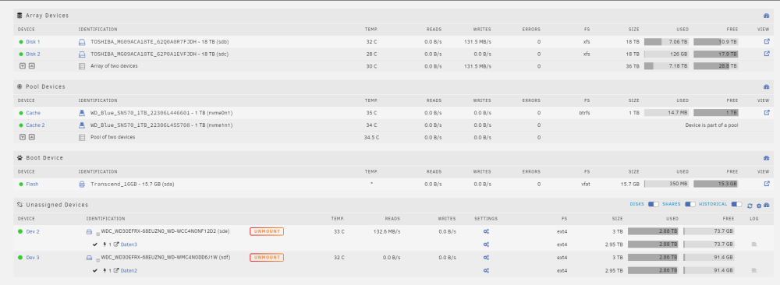This screenshot has height=285, width=780.
Task: Click the Pool of two devices list icon
Action: (x=82, y=137)
